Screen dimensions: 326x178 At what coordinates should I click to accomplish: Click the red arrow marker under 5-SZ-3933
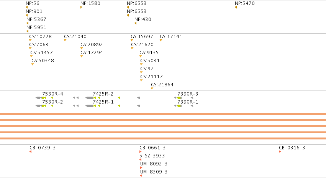coord(141,160)
